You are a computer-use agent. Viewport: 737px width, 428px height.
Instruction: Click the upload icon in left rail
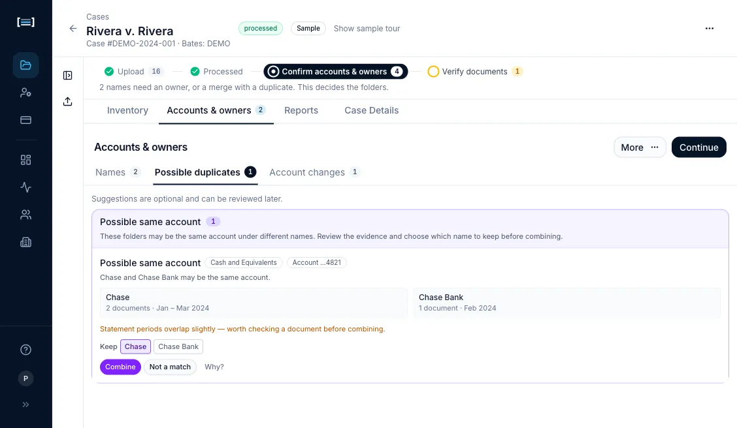[68, 101]
